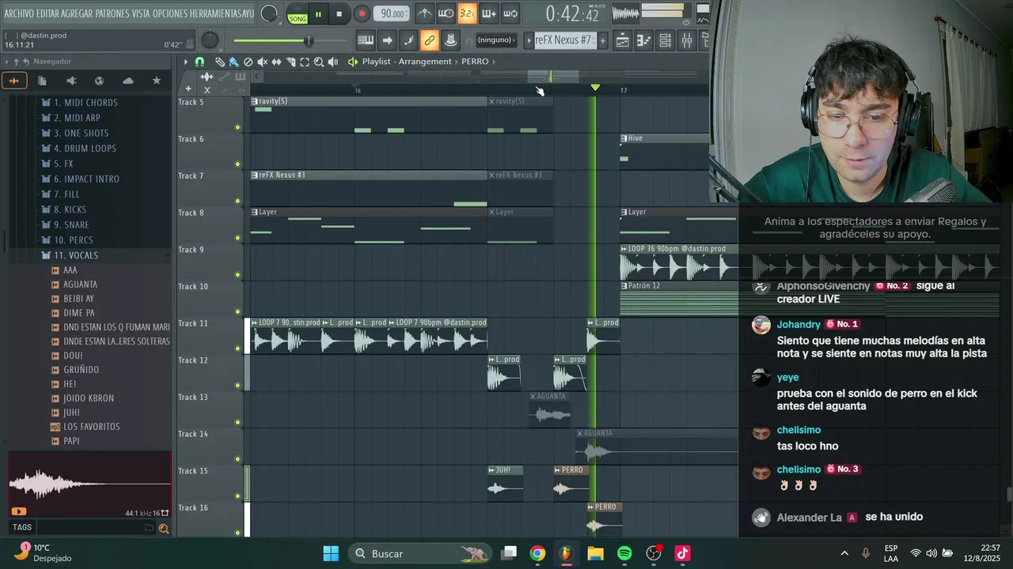Click the typing keyboard to piano icon
1013x569 pixels.
(x=366, y=40)
